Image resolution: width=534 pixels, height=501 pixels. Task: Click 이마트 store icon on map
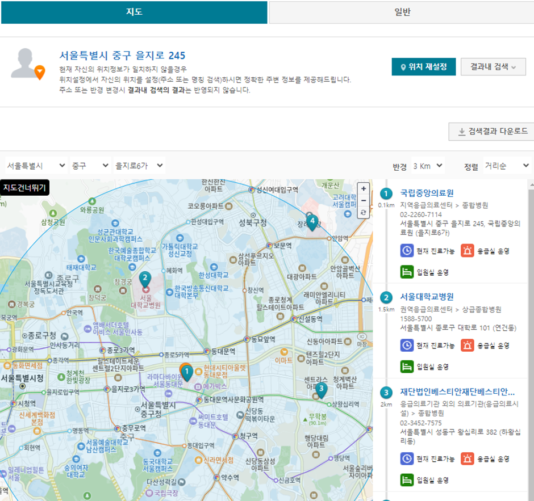point(283,352)
